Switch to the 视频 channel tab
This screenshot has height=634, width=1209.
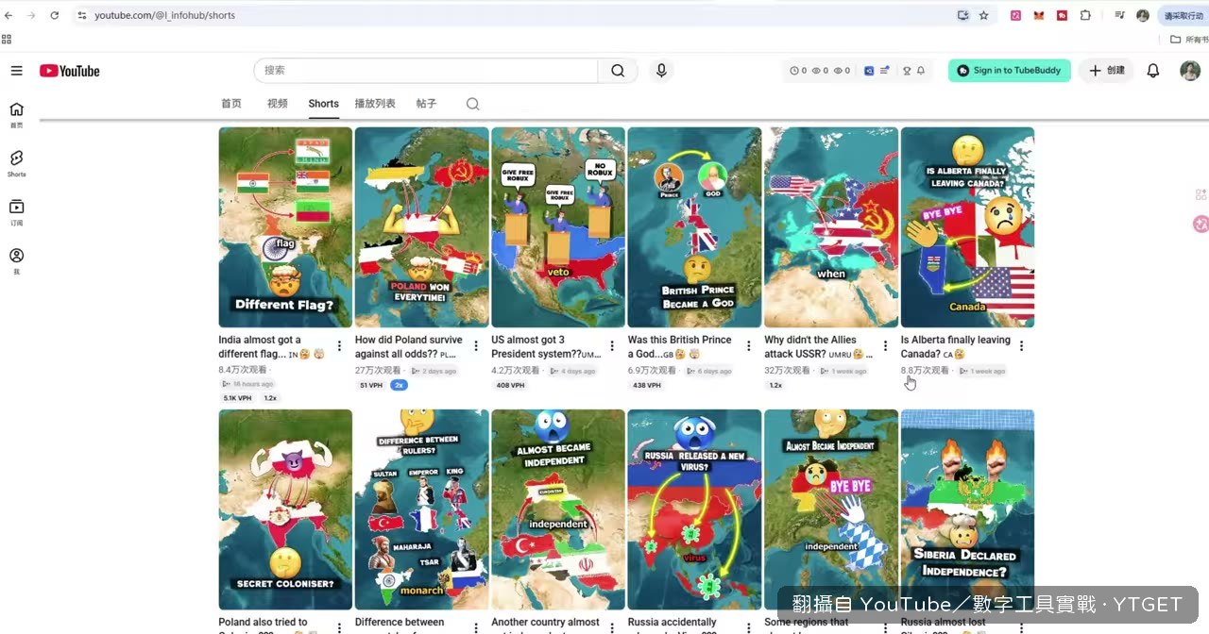[278, 104]
